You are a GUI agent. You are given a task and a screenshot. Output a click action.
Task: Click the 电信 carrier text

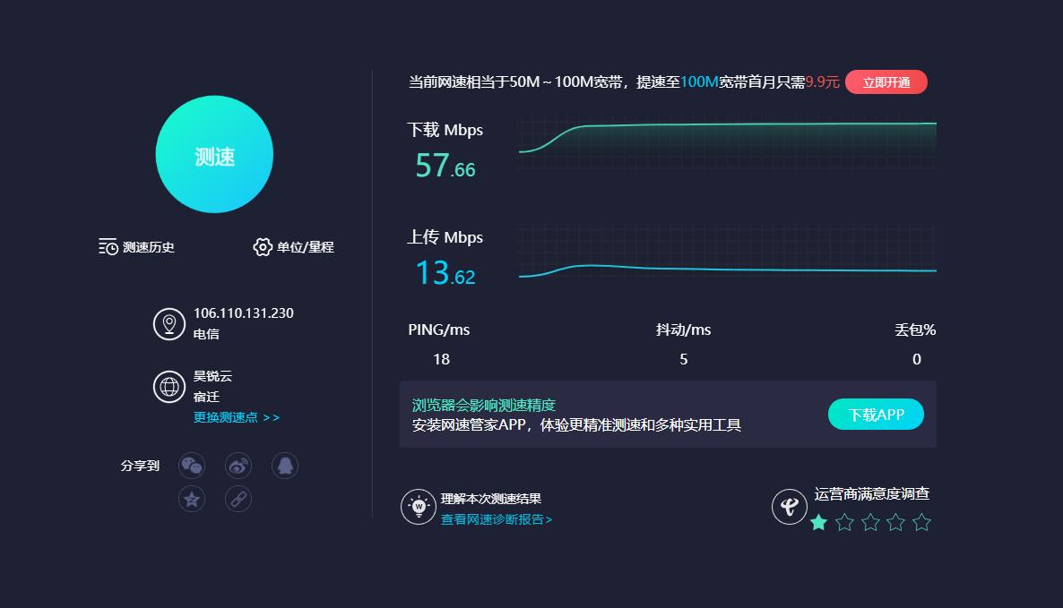point(206,334)
